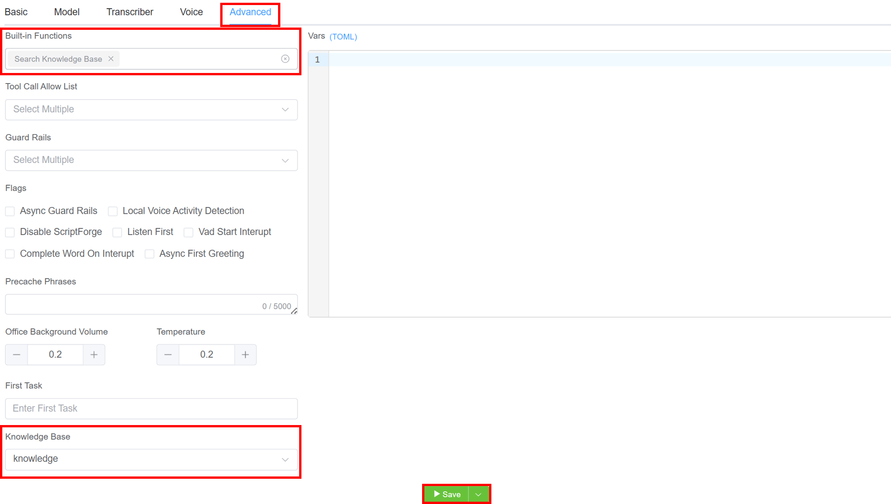The width and height of the screenshot is (891, 504).
Task: Check Local Voice Activity Detection
Action: 113,211
